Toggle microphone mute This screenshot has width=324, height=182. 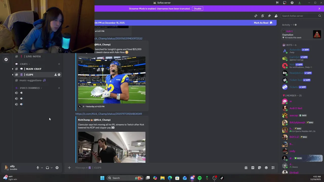point(38,168)
